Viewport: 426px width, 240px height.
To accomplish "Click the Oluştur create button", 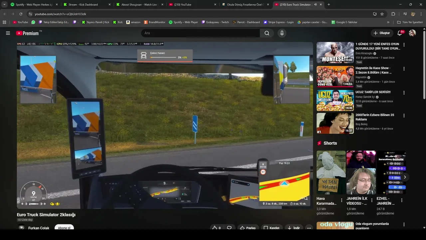I will (x=382, y=33).
